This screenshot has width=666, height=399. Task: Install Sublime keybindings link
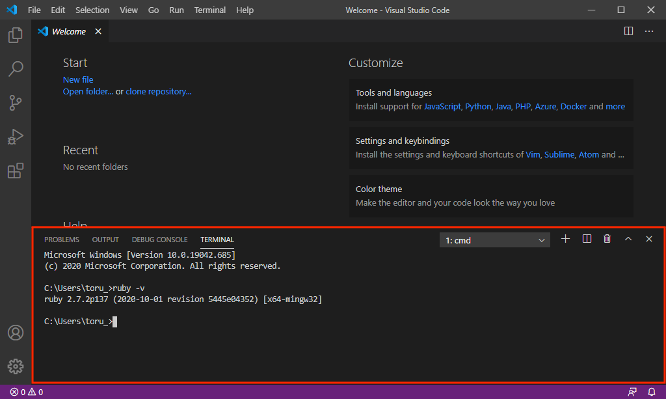point(559,155)
